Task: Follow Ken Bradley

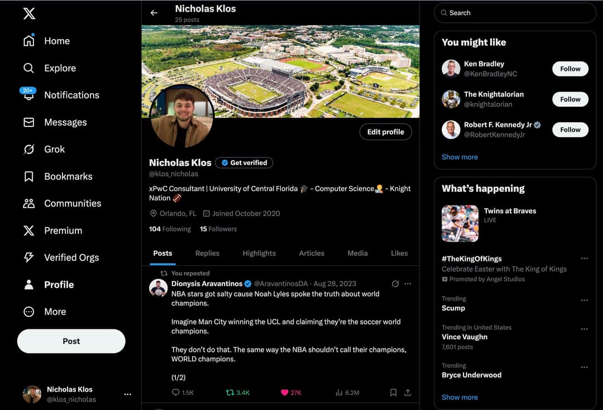Action: [x=570, y=69]
